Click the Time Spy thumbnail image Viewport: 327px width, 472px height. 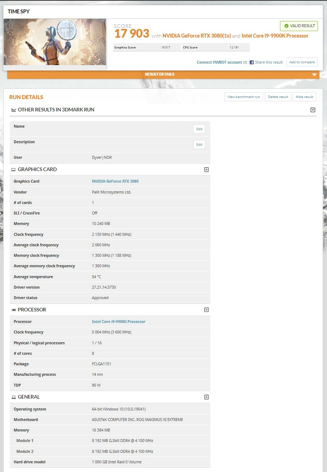click(x=55, y=42)
